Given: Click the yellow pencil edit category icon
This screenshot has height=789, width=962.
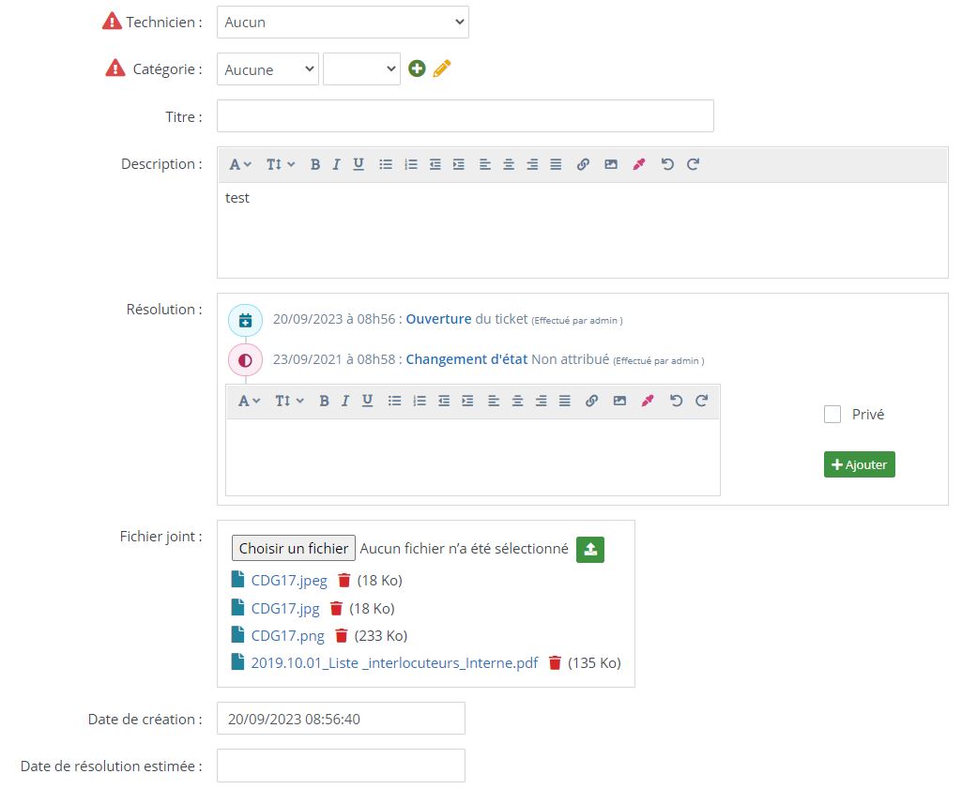Looking at the screenshot, I should [x=442, y=68].
